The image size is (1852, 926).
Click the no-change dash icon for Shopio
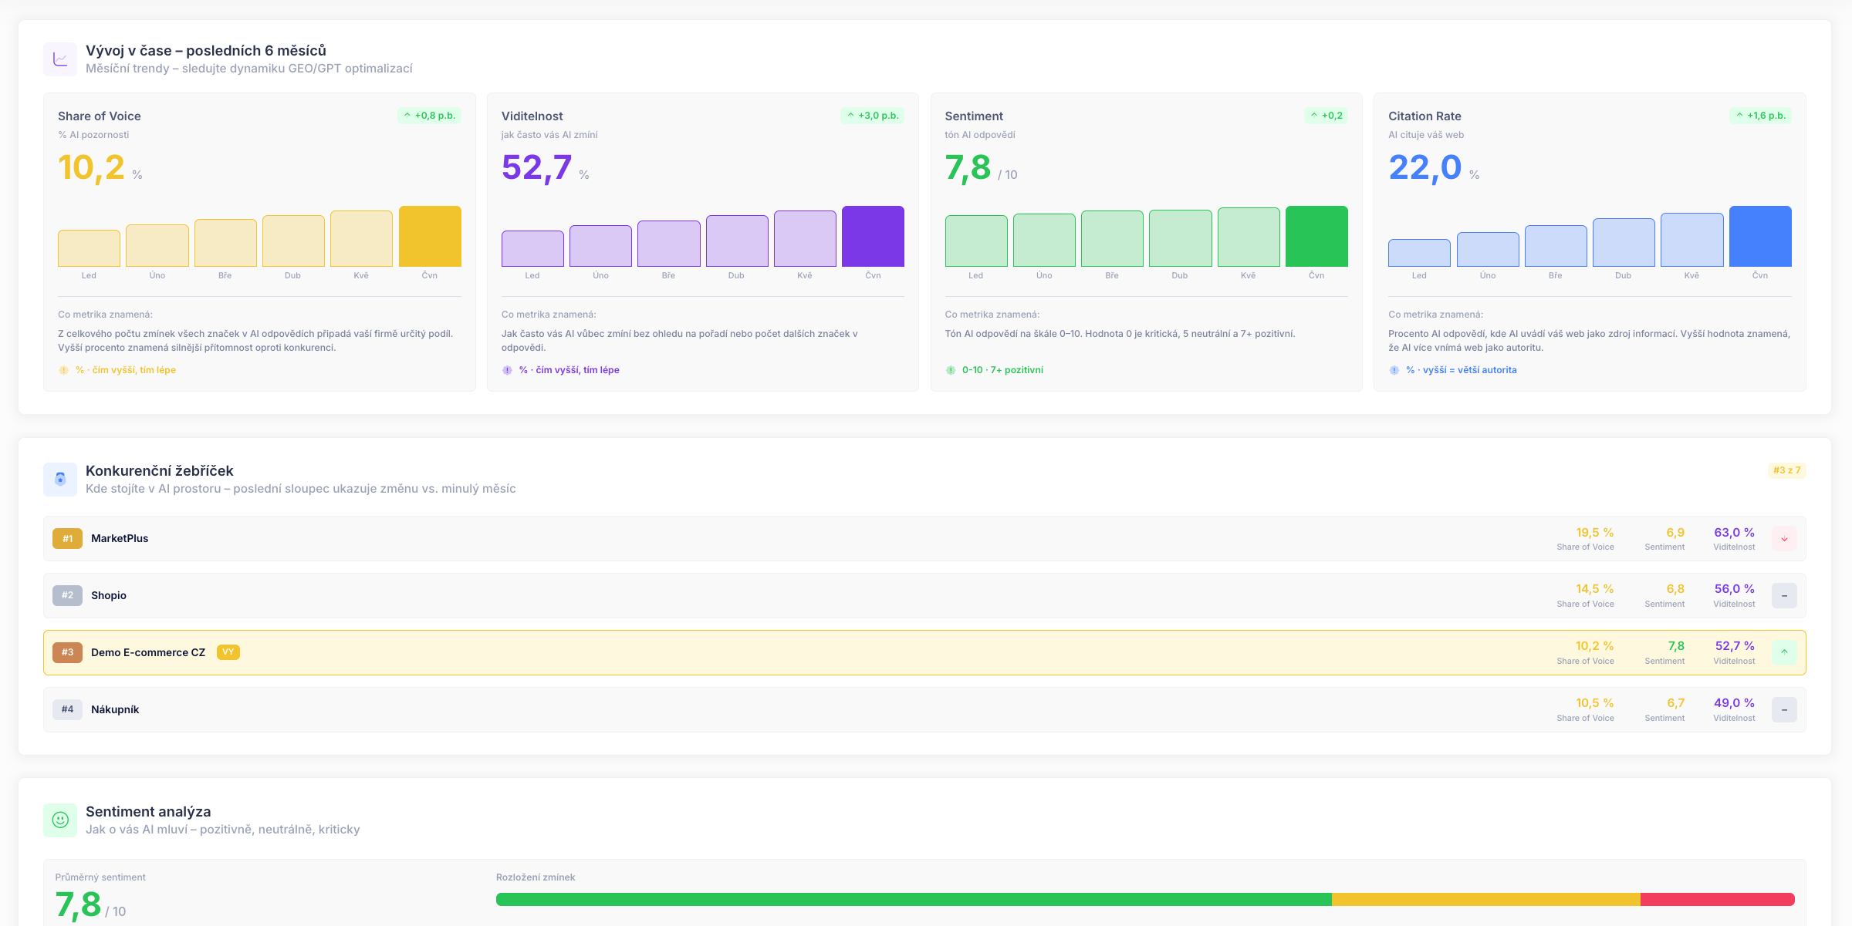point(1784,596)
